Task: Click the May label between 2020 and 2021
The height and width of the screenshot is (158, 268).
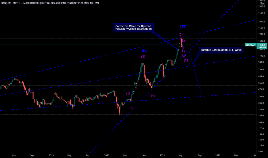Action: pyautogui.click(x=125, y=155)
